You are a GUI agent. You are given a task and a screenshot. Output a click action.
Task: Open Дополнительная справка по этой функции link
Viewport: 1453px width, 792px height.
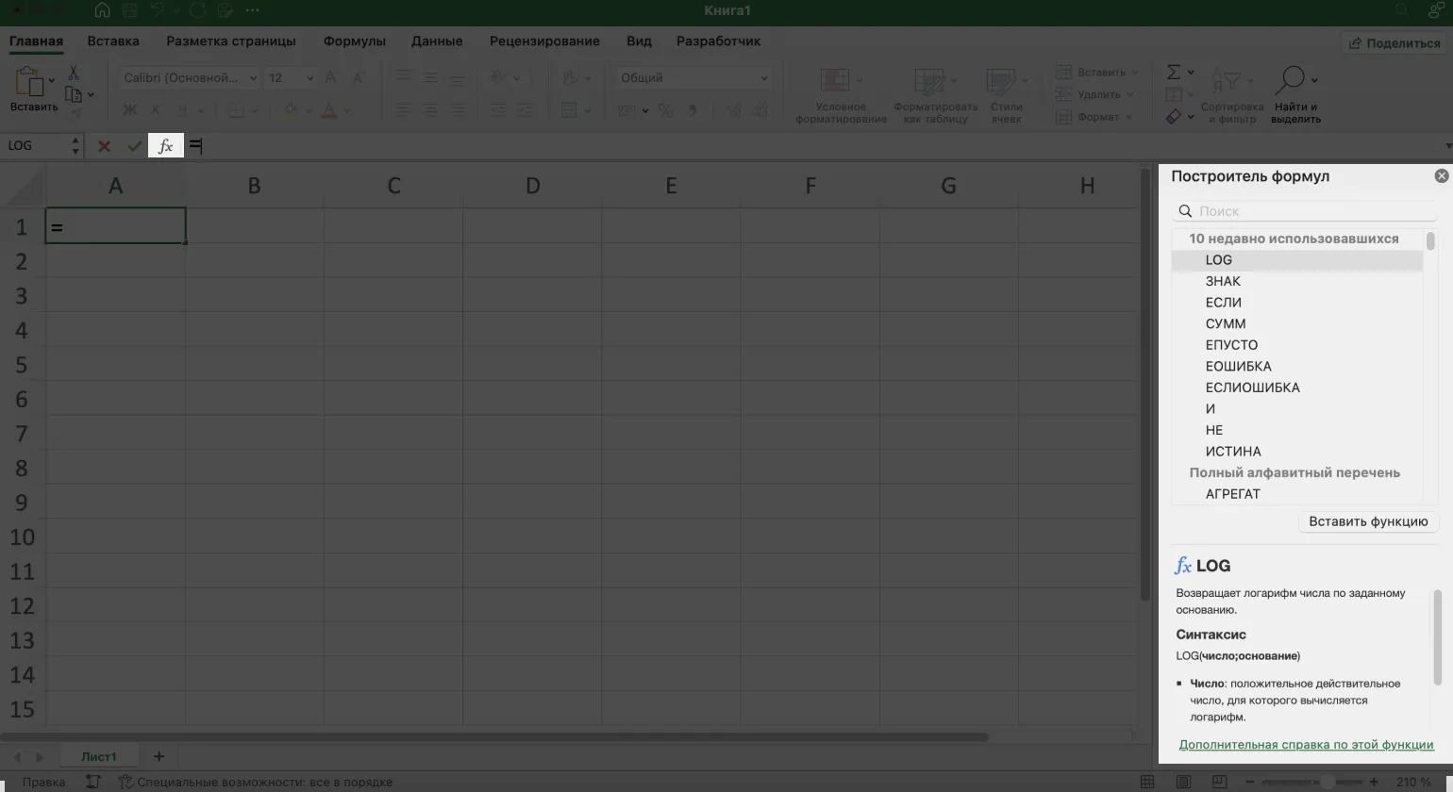(x=1306, y=744)
